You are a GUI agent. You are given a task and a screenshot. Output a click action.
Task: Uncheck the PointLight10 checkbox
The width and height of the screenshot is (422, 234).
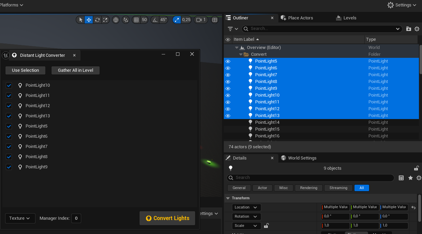click(9, 85)
